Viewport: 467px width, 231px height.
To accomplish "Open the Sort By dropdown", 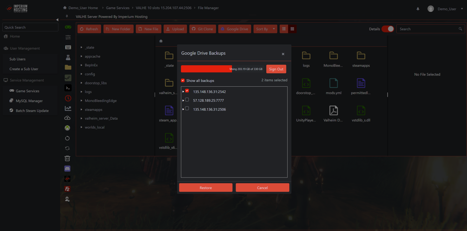I will coord(265,29).
